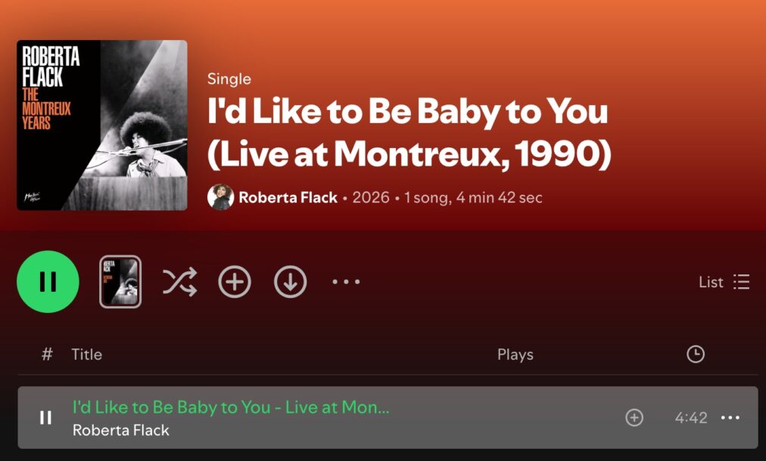This screenshot has height=461, width=766.
Task: Click the Plays column header
Action: click(515, 354)
